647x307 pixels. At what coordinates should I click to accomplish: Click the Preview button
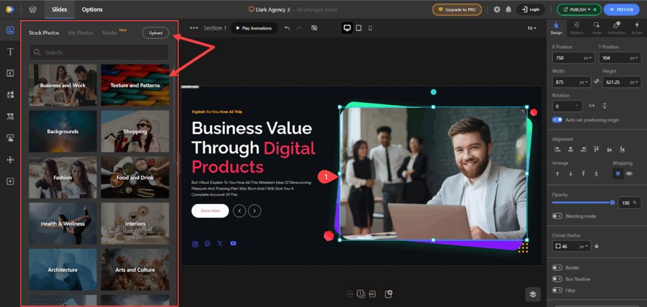[622, 9]
